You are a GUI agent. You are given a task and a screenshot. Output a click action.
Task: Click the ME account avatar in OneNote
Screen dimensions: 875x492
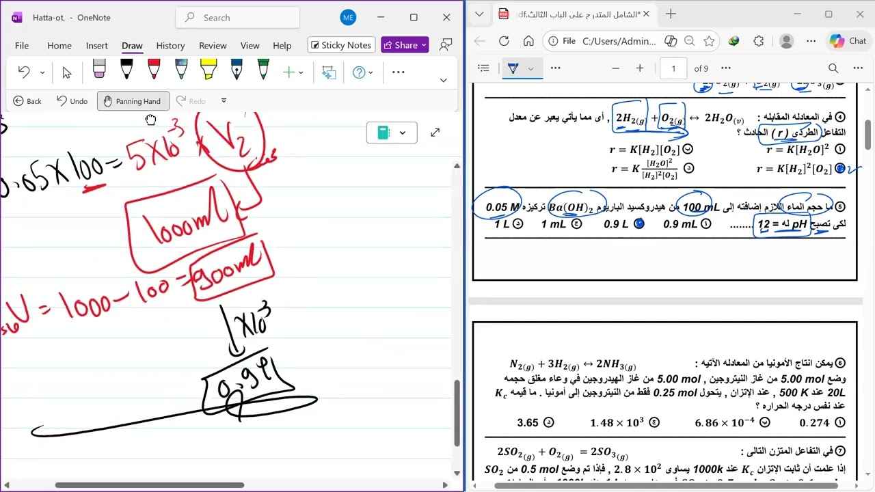348,18
